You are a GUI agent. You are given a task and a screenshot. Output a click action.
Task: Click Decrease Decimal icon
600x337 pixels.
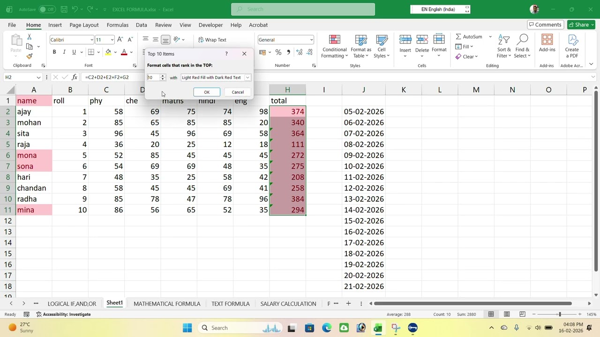point(310,52)
